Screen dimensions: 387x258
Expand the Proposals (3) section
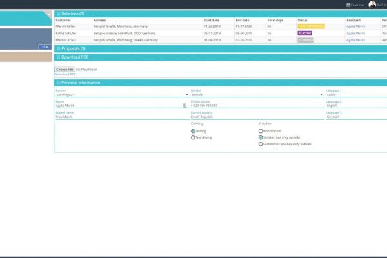click(x=221, y=48)
